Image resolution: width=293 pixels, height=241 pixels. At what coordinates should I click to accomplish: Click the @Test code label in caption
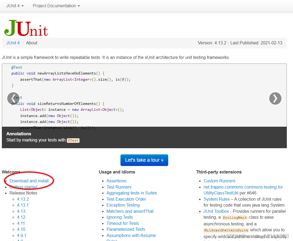(x=73, y=140)
